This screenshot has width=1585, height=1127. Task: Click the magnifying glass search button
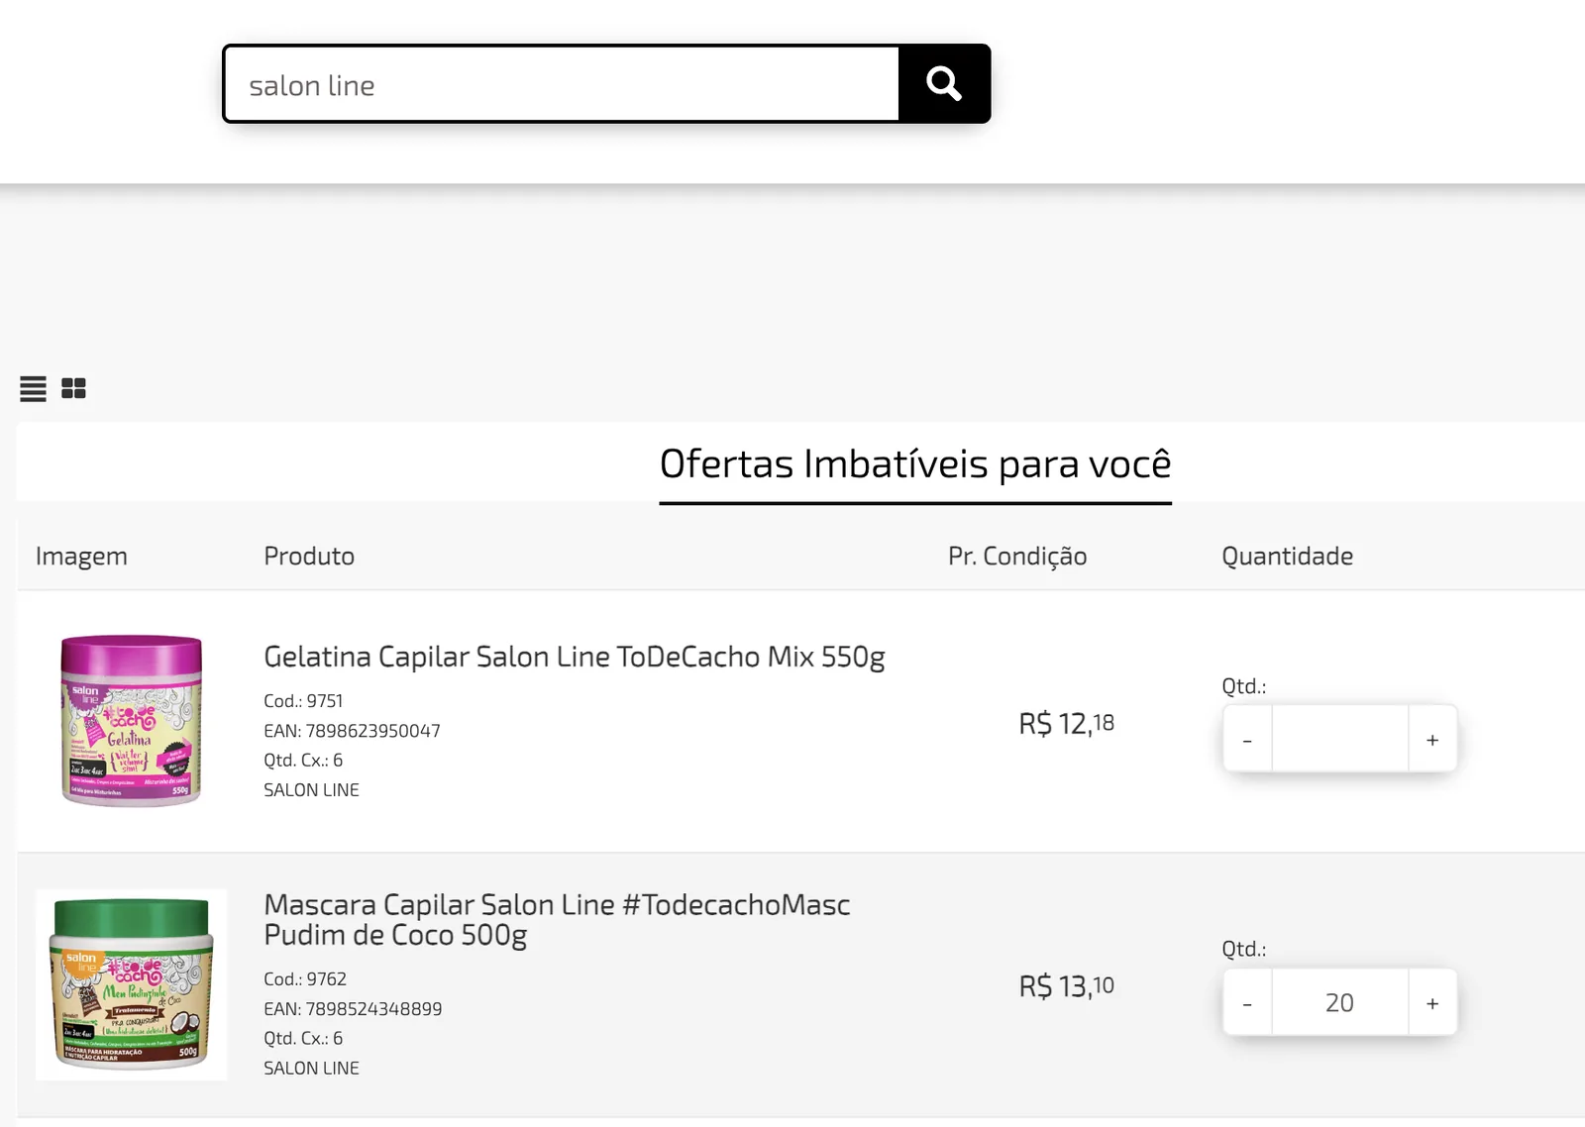tap(944, 84)
